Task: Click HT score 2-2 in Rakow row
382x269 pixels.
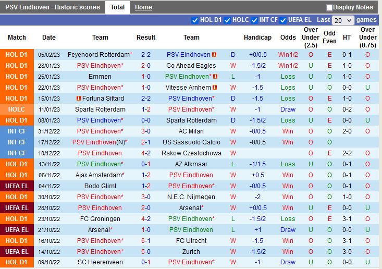Action: pyautogui.click(x=347, y=153)
